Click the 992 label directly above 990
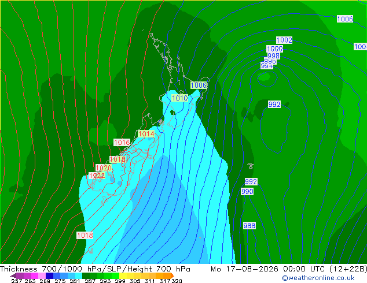 [x=251, y=181]
